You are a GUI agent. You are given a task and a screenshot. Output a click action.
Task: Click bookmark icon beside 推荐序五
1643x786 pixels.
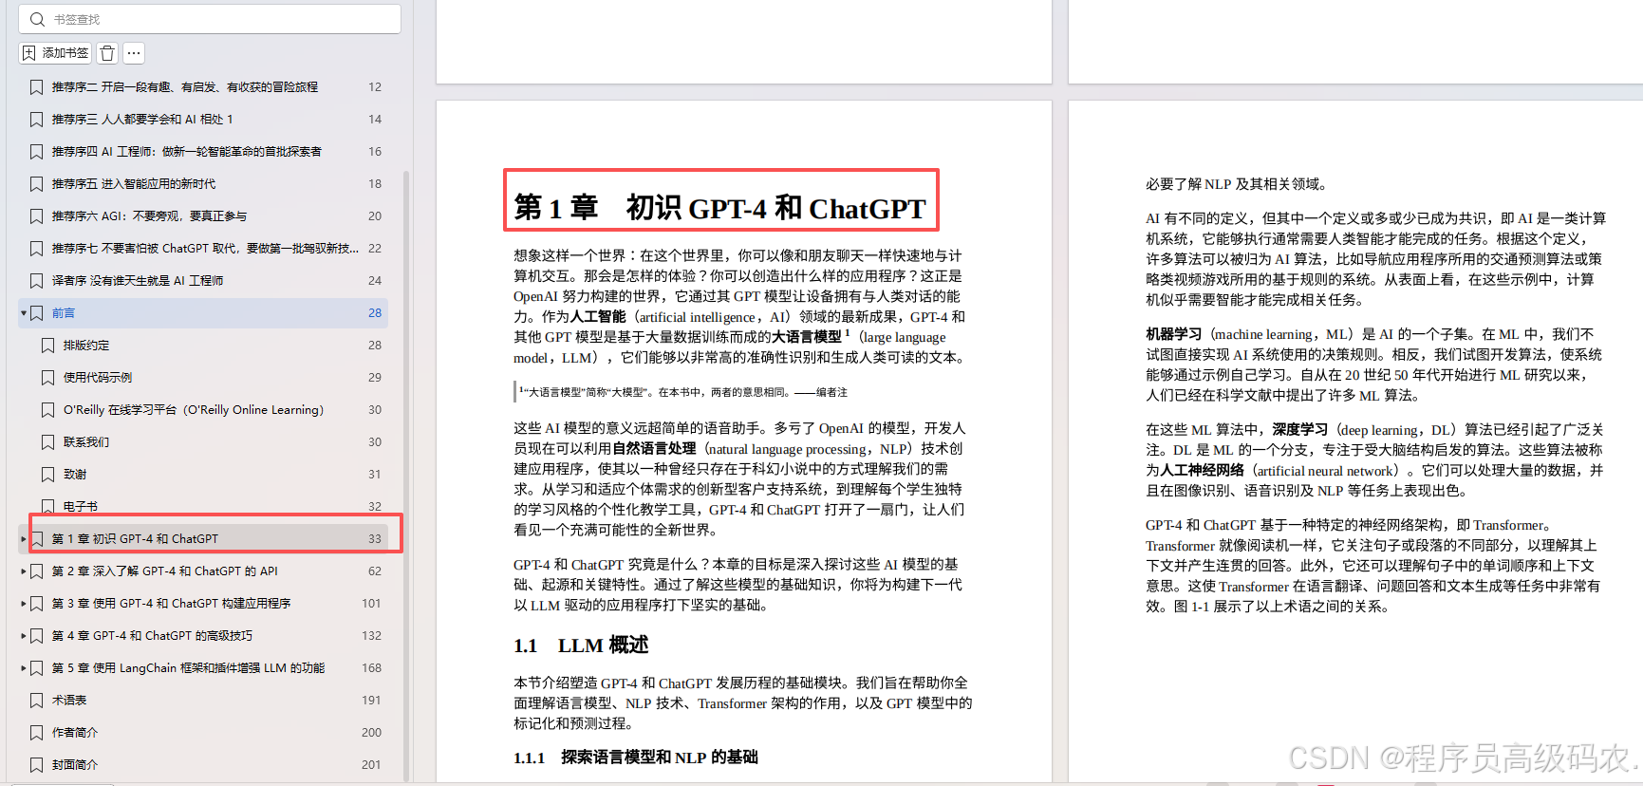point(36,184)
